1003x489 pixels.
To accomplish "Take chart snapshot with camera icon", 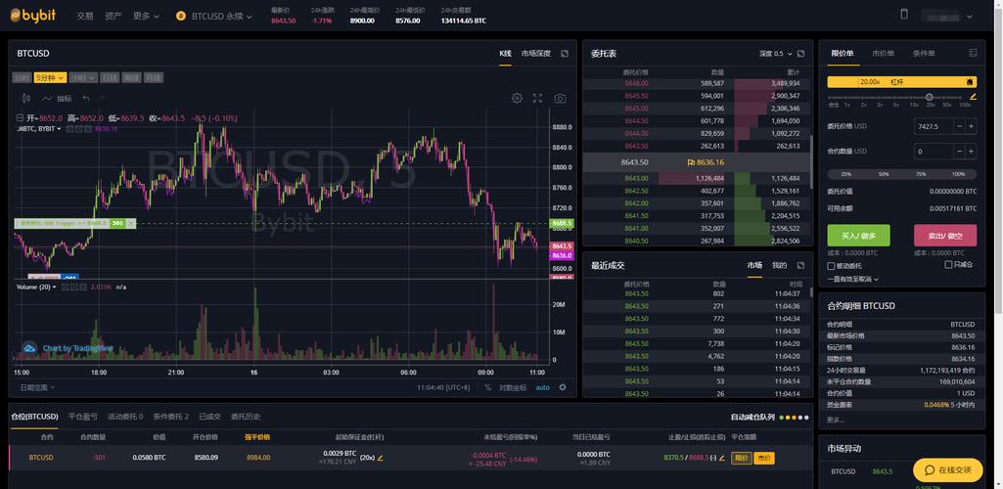I will tap(560, 99).
